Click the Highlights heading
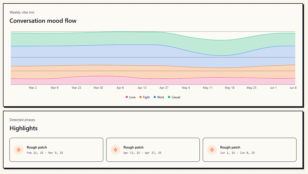Screen dimensions: 308x174 coord(23,128)
